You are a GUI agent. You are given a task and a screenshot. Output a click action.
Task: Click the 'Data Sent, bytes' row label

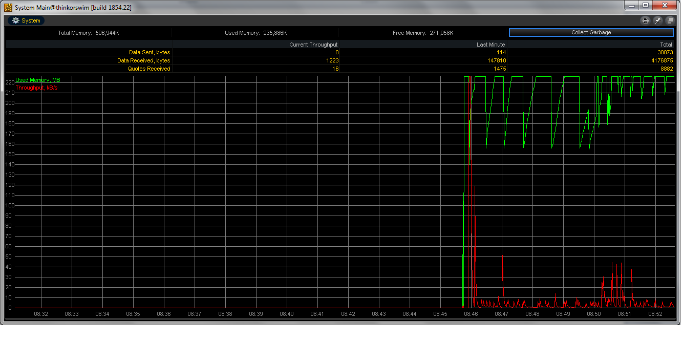click(150, 52)
